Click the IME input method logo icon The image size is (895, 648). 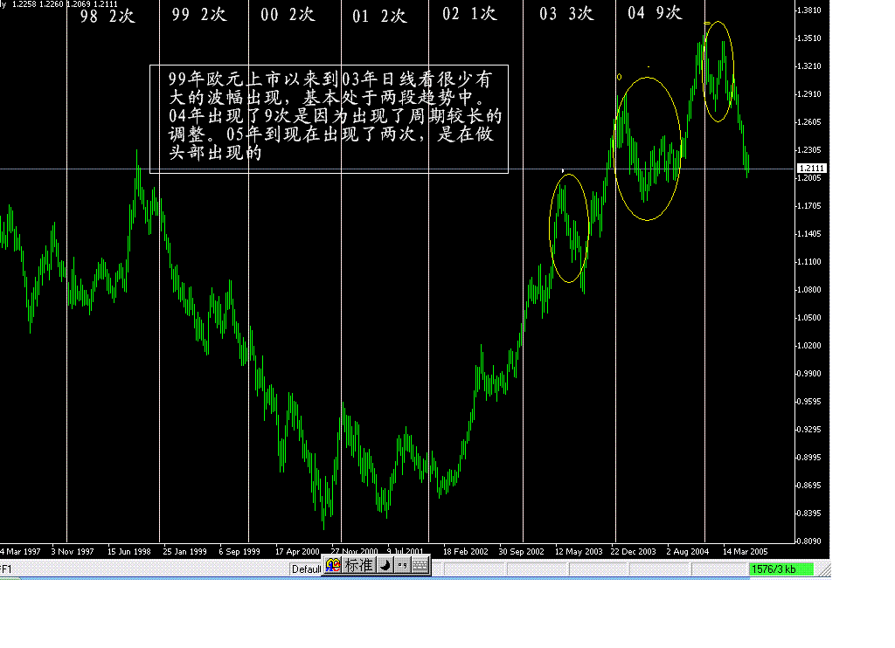click(333, 565)
